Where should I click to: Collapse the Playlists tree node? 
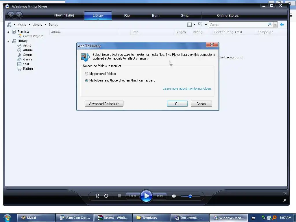tap(8, 32)
